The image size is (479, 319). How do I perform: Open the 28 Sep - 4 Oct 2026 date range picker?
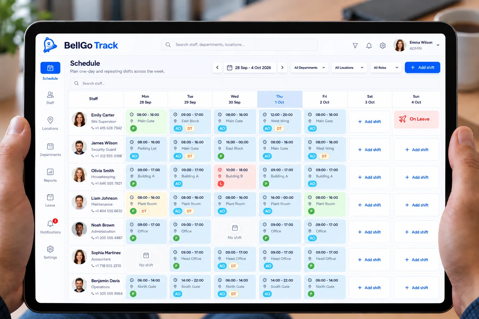tap(250, 68)
